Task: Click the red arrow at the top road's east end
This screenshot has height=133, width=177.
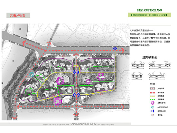Action: pos(123,51)
